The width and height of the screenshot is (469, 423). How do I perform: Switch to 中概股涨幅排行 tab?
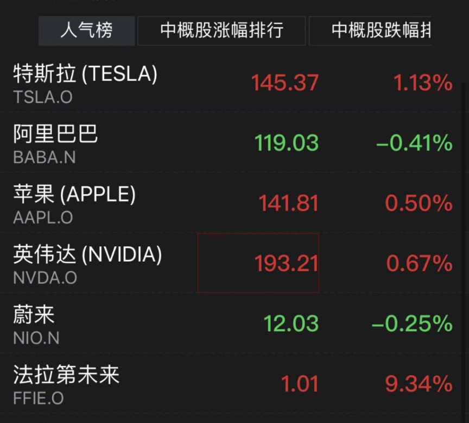pyautogui.click(x=221, y=30)
